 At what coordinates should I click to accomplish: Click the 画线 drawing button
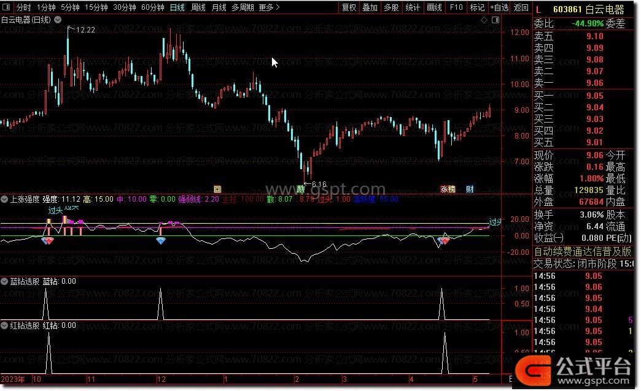click(434, 7)
